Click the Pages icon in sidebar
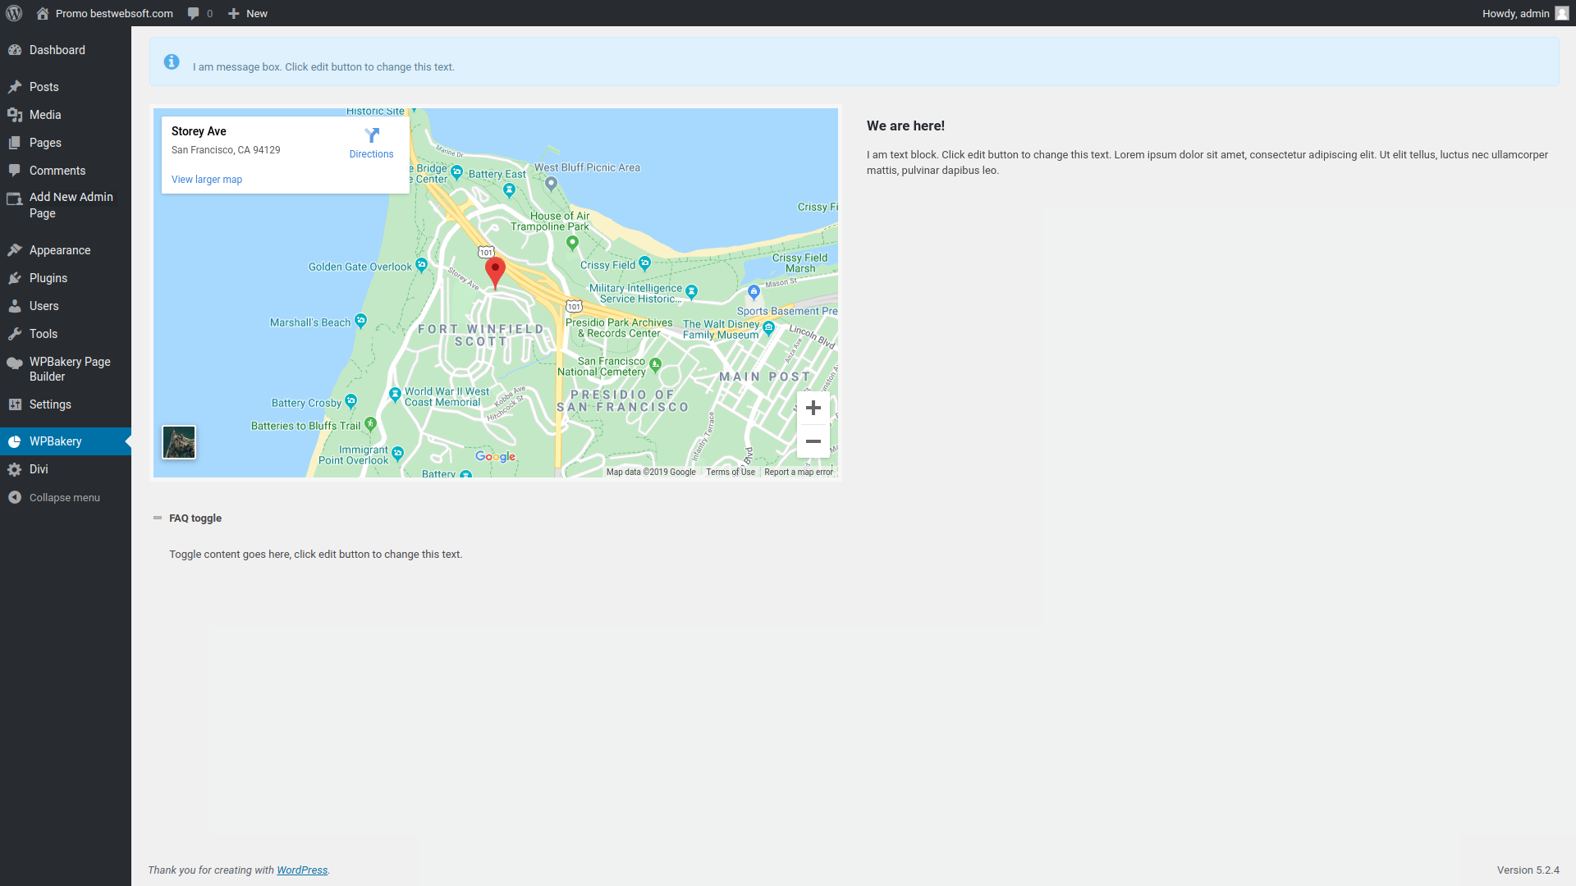Screen dimensions: 1576x886 pos(15,143)
